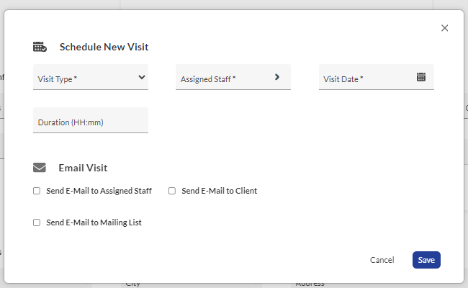Viewport: 468px width, 288px height.
Task: Click the envelope icon next to Email Visit
Action: click(40, 168)
